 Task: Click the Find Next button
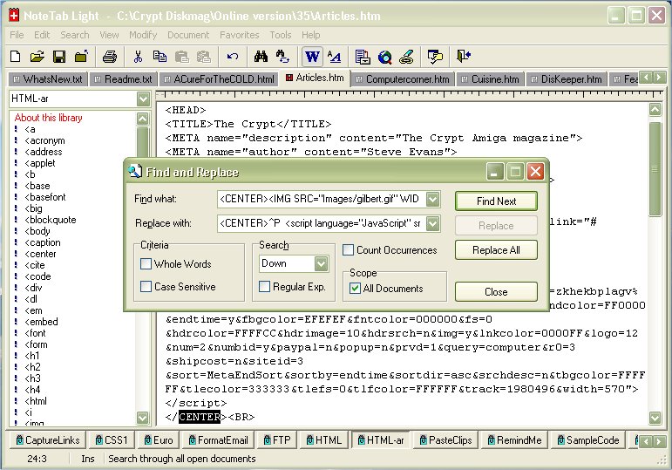496,201
